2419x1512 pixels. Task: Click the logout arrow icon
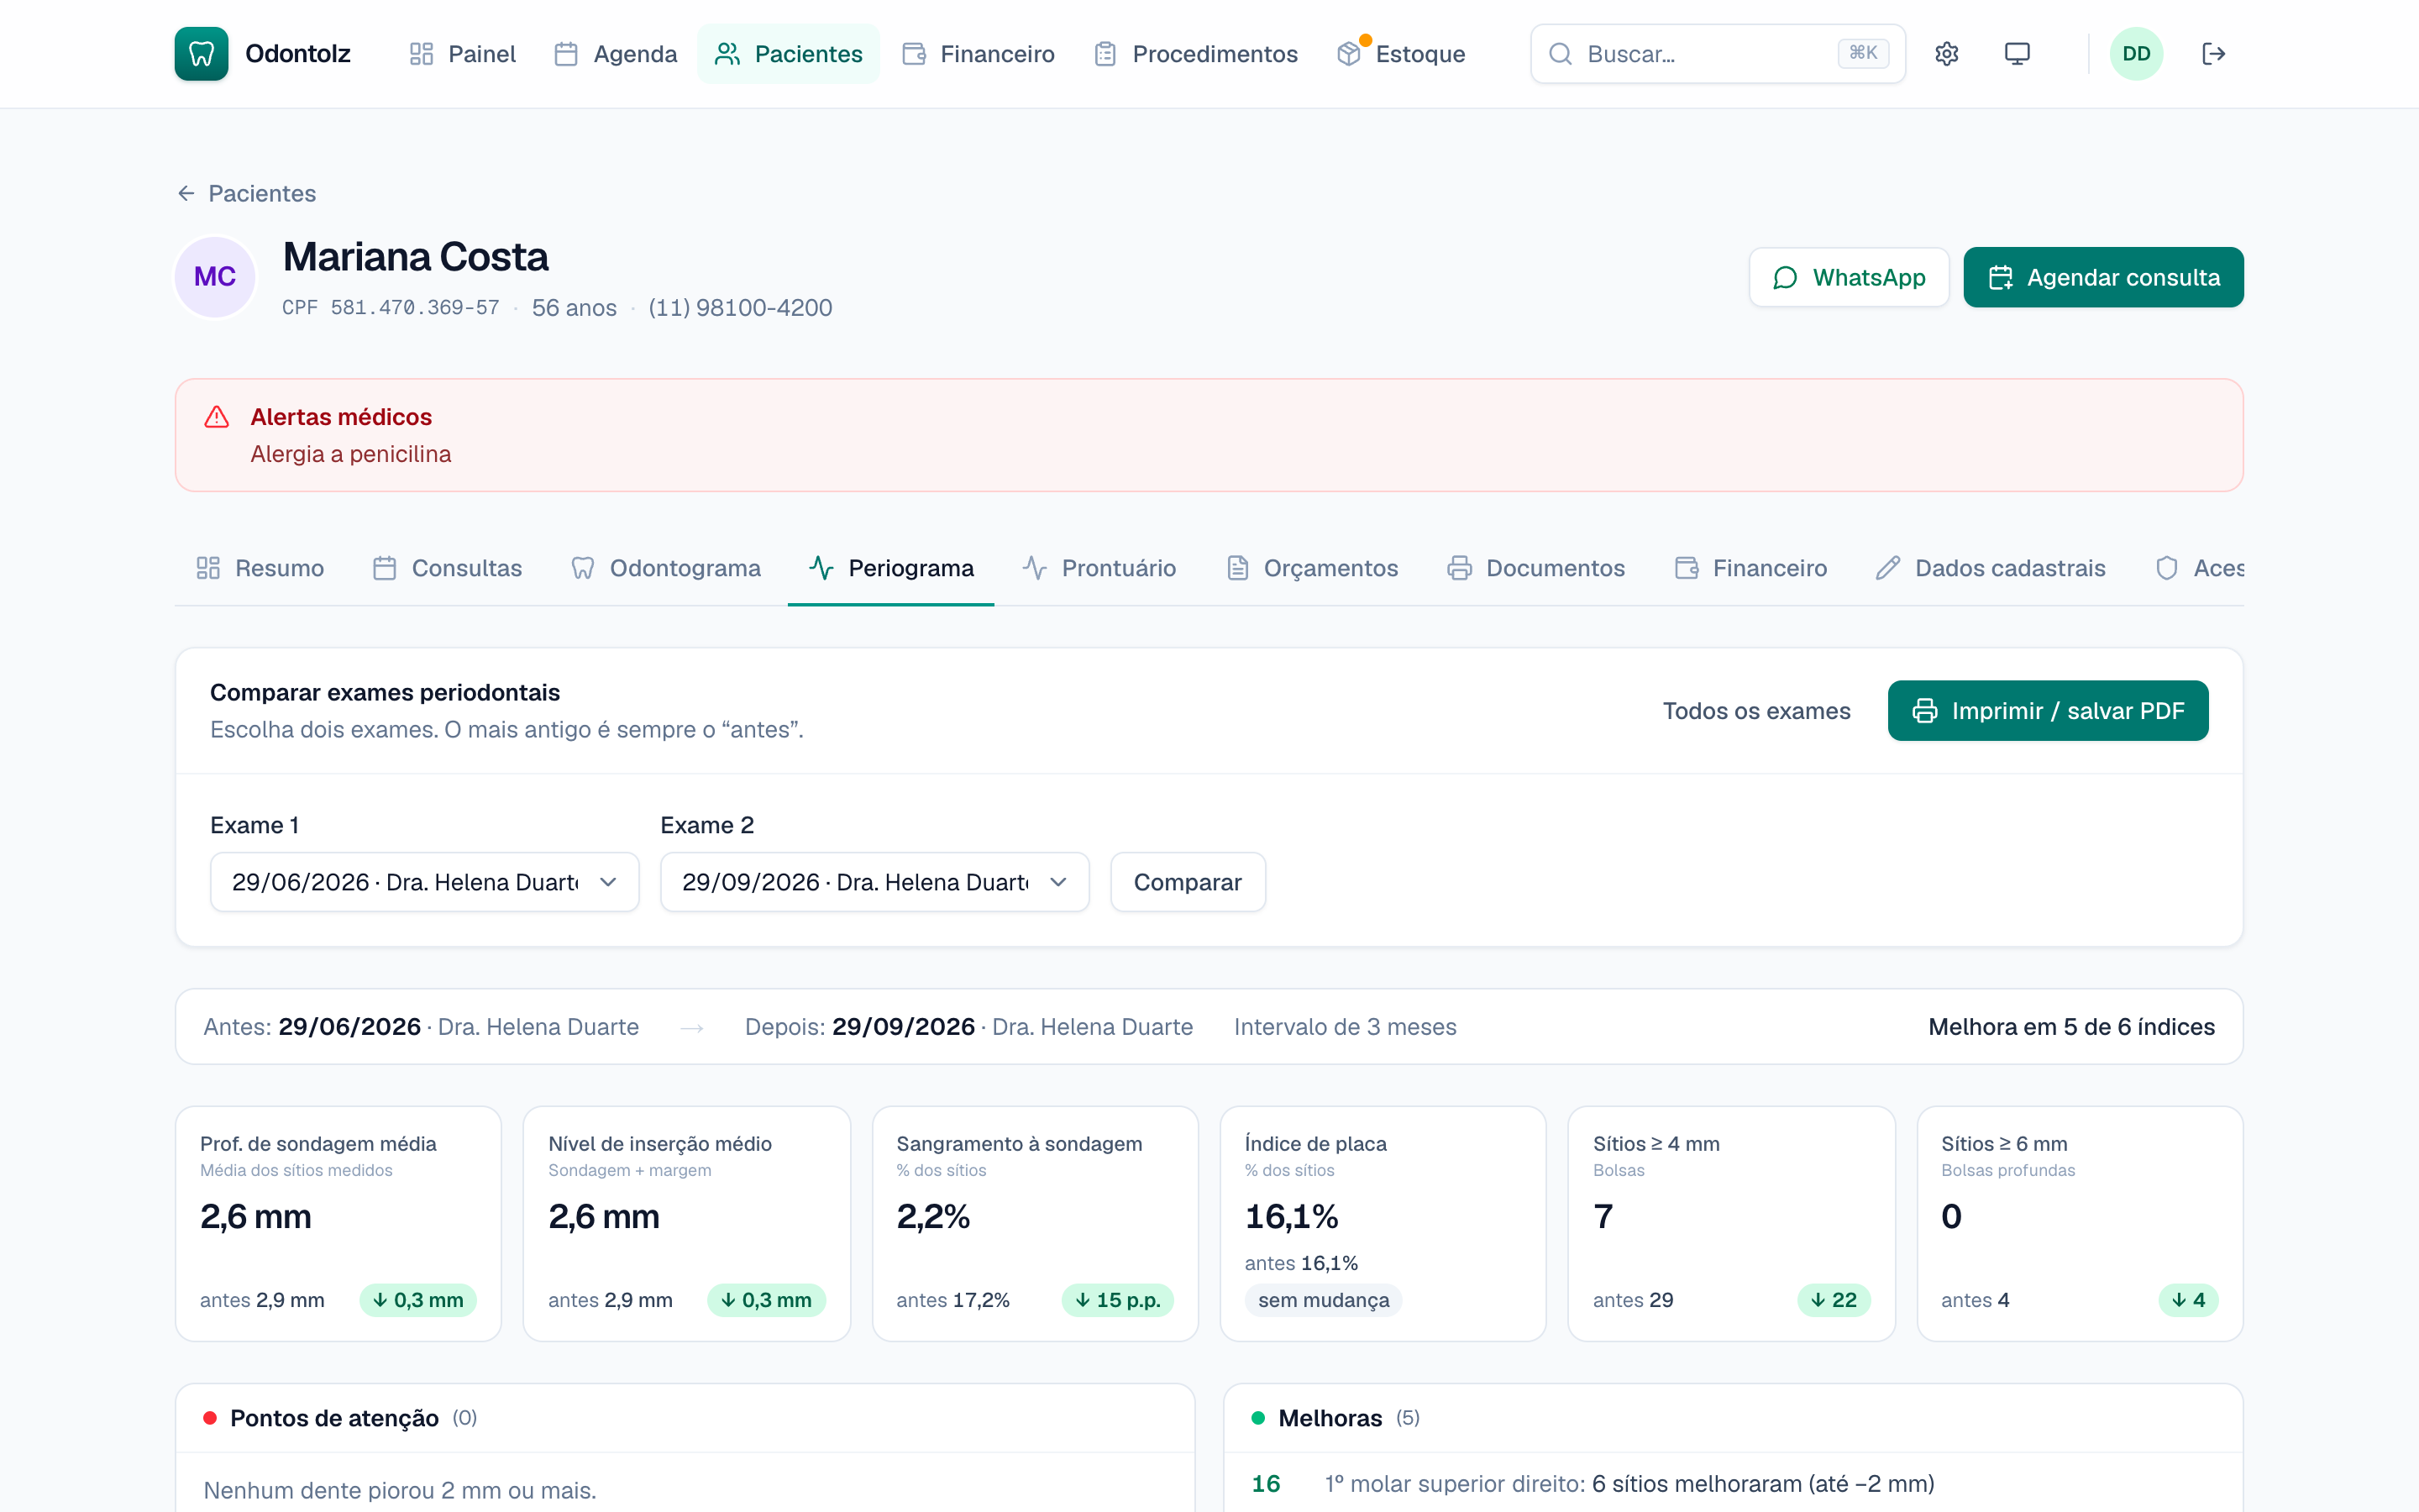pos(2213,54)
